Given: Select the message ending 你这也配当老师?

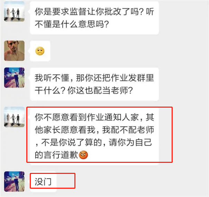Looking at the screenshot, I should (94, 84).
